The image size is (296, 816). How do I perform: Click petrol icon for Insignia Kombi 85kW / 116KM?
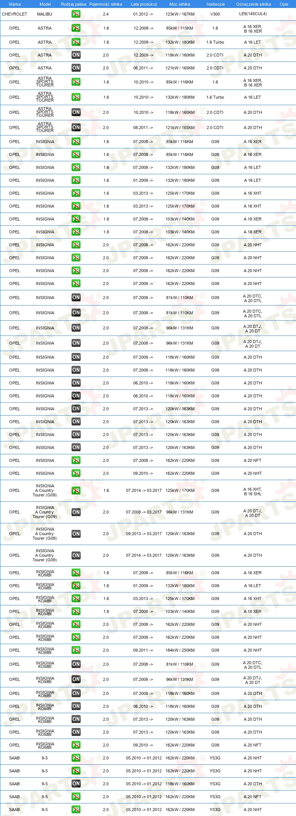pyautogui.click(x=76, y=573)
